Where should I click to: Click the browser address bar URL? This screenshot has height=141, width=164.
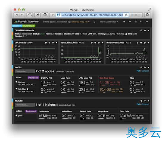coord(92,15)
